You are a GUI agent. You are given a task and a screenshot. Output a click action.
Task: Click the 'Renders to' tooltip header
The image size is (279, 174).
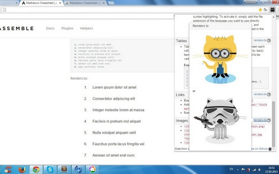[x=201, y=26]
